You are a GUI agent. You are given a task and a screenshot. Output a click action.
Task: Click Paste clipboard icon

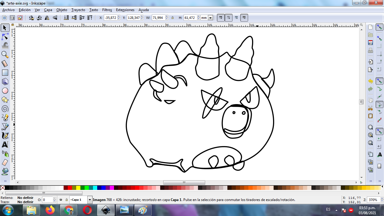[370, 116]
